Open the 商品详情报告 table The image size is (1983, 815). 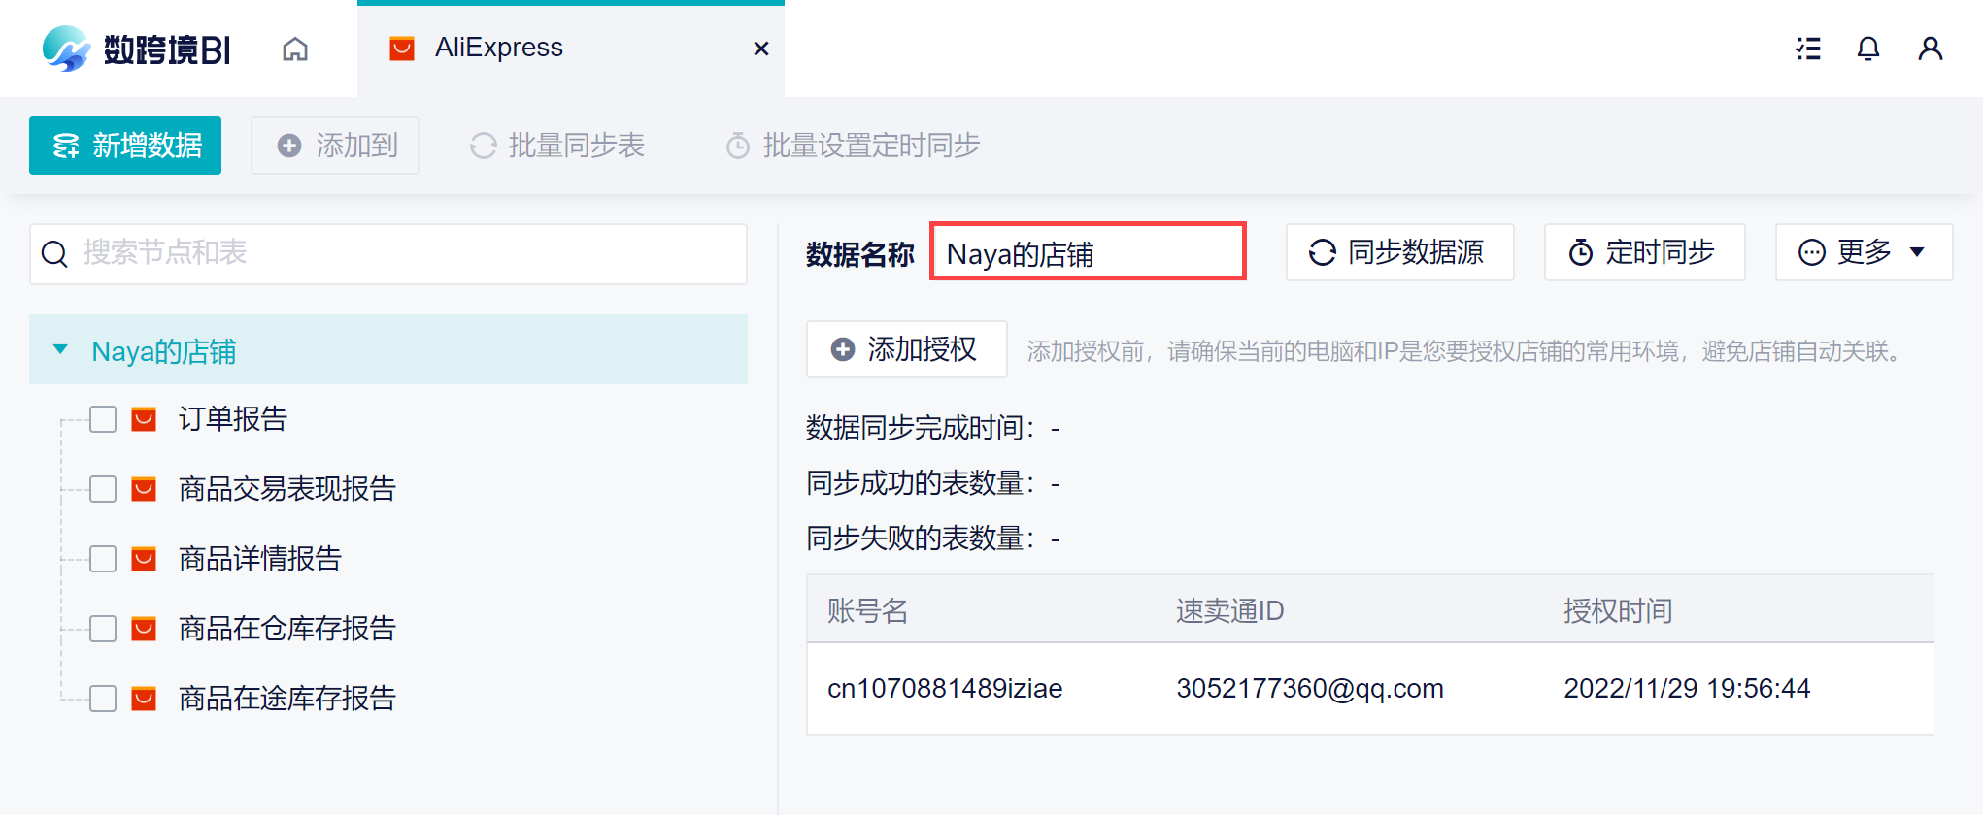click(260, 559)
